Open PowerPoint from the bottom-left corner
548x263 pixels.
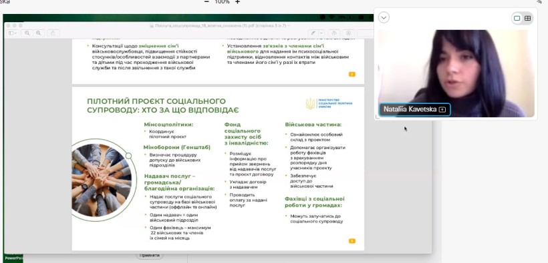13,258
